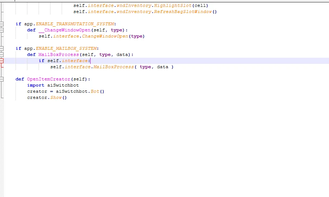Collapse the red 'if self.interface' fold marker

pyautogui.click(x=2, y=61)
